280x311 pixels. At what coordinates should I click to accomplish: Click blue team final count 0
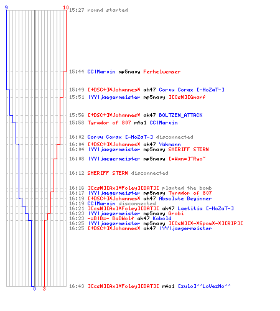point(34,289)
